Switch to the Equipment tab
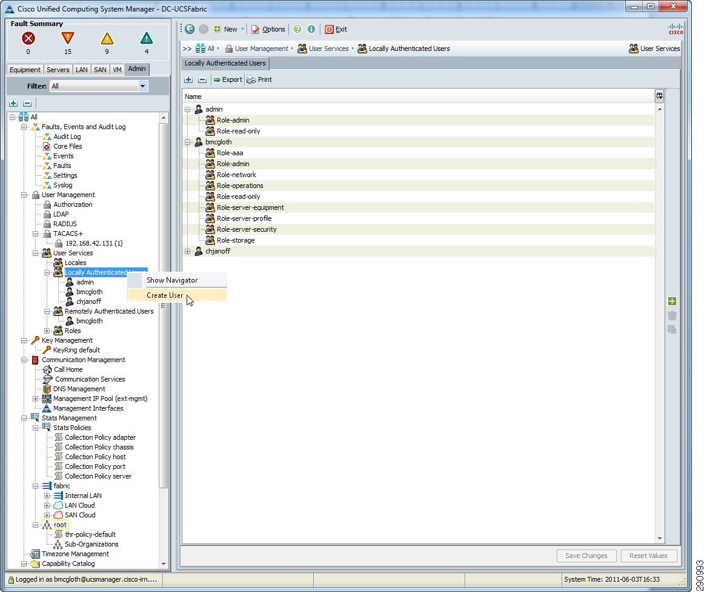 [x=25, y=70]
